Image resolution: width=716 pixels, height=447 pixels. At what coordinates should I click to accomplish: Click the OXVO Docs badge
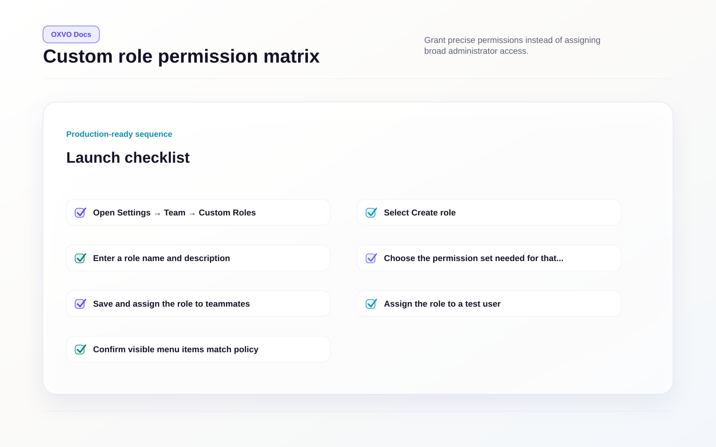[71, 34]
